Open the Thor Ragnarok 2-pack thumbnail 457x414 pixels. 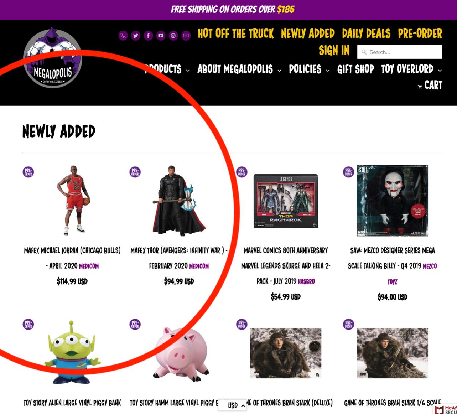pyautogui.click(x=286, y=201)
